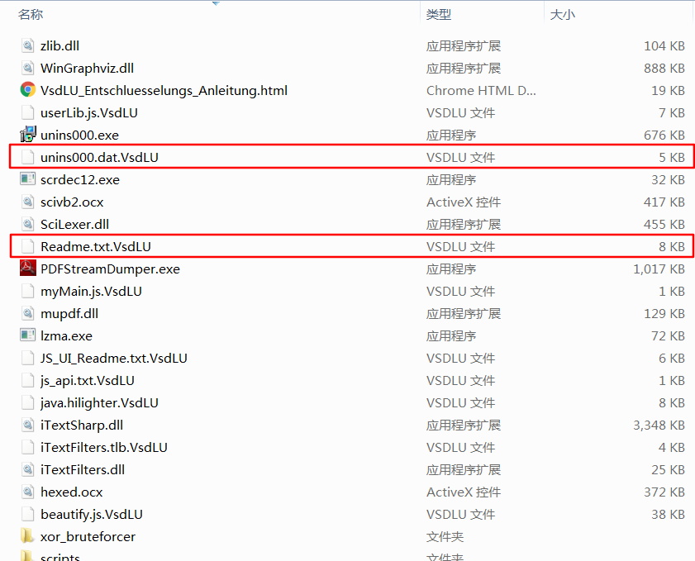Click the xor_bruteforcer folder icon
The image size is (695, 561).
coord(27,536)
